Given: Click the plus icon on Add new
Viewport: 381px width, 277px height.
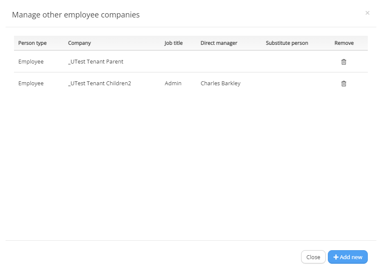Looking at the screenshot, I should (x=336, y=257).
